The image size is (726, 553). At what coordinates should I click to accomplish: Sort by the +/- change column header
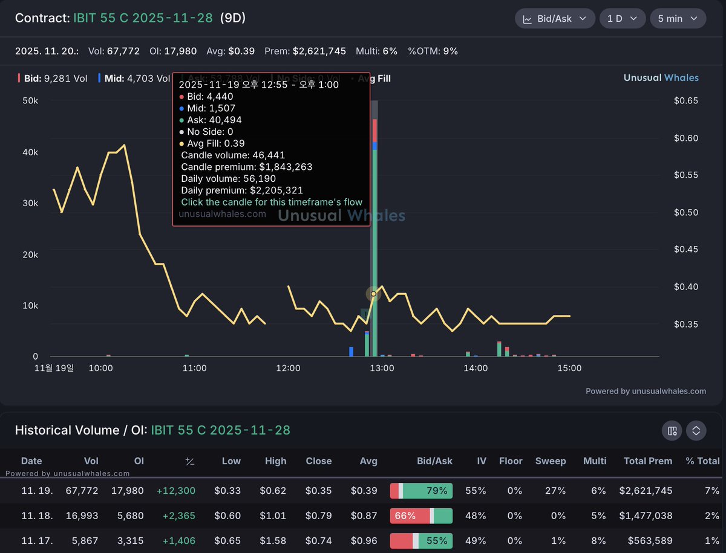click(190, 461)
